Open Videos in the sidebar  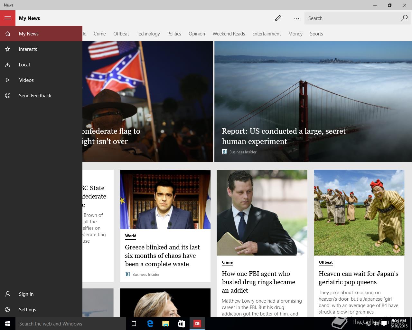click(x=41, y=80)
